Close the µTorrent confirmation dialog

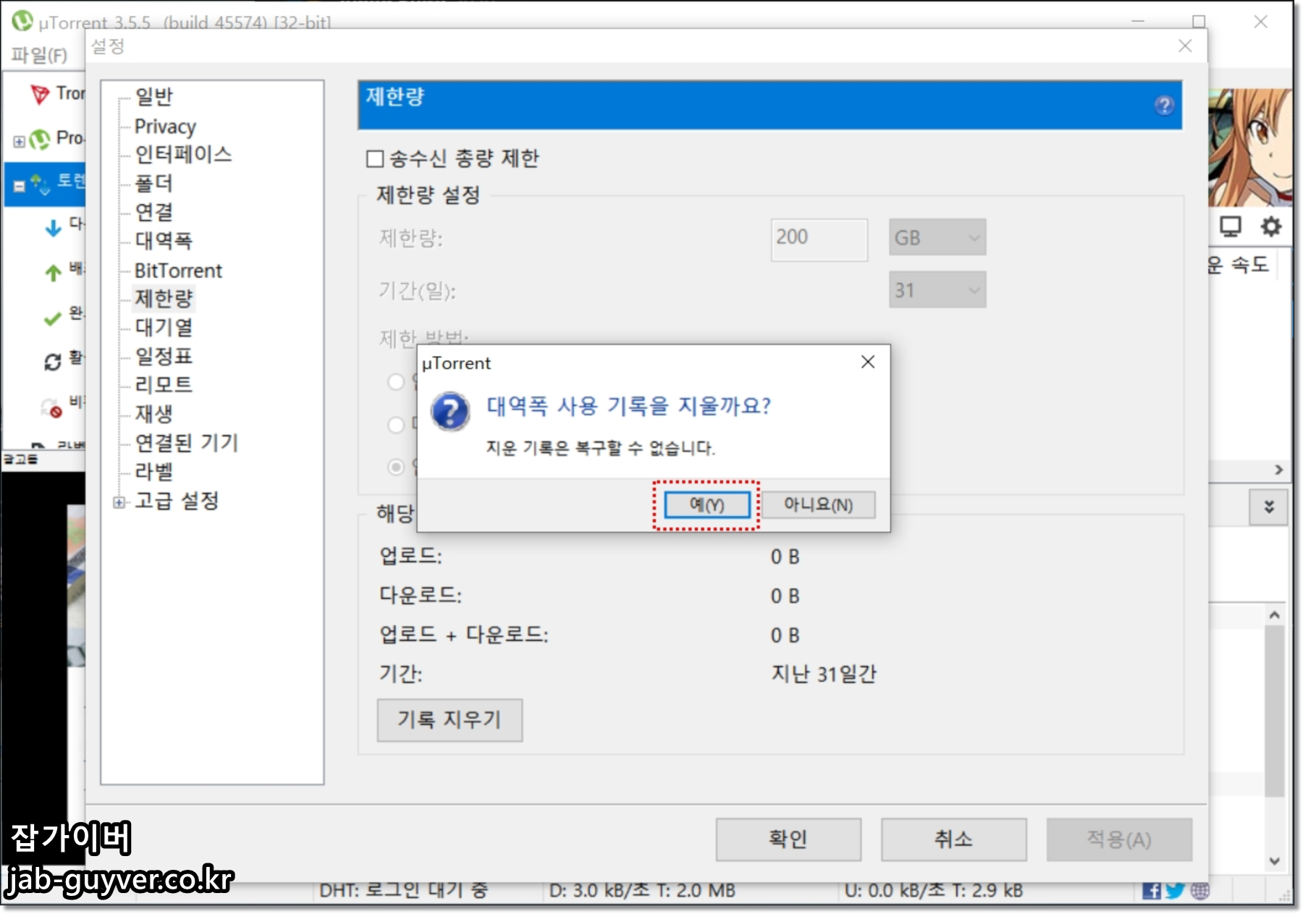[868, 362]
